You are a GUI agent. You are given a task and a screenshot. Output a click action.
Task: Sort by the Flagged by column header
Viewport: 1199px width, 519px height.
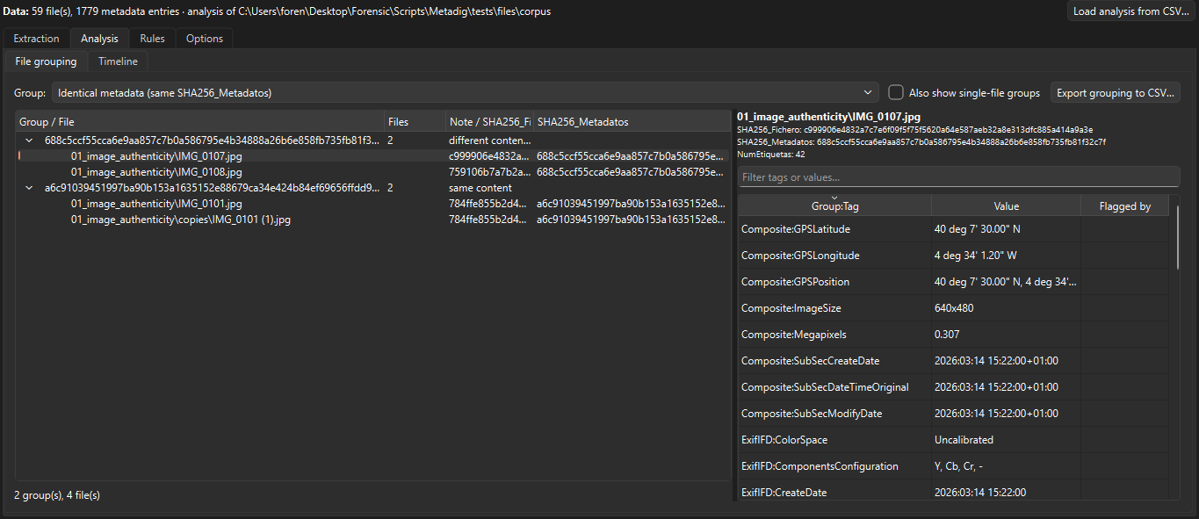pos(1125,206)
